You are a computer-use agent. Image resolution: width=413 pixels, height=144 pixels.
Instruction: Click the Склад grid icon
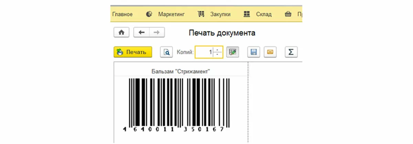[246, 14]
